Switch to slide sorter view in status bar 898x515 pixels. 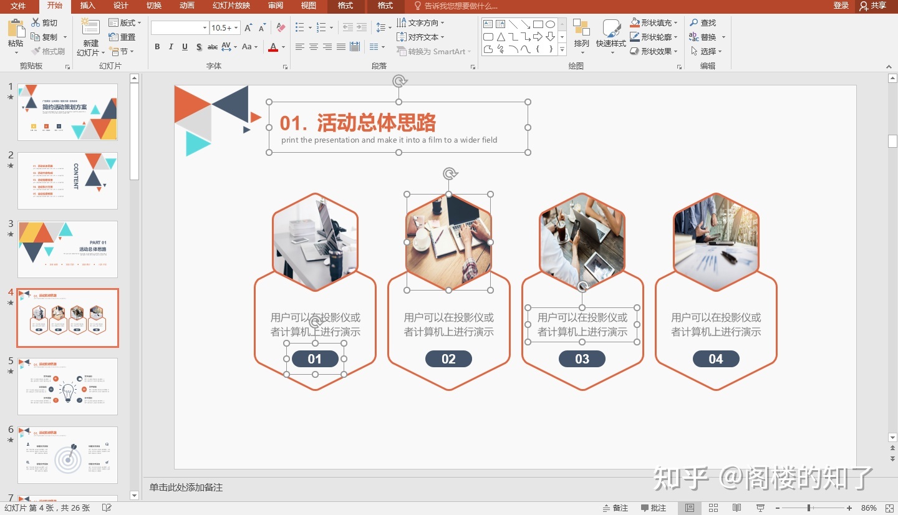click(x=713, y=508)
